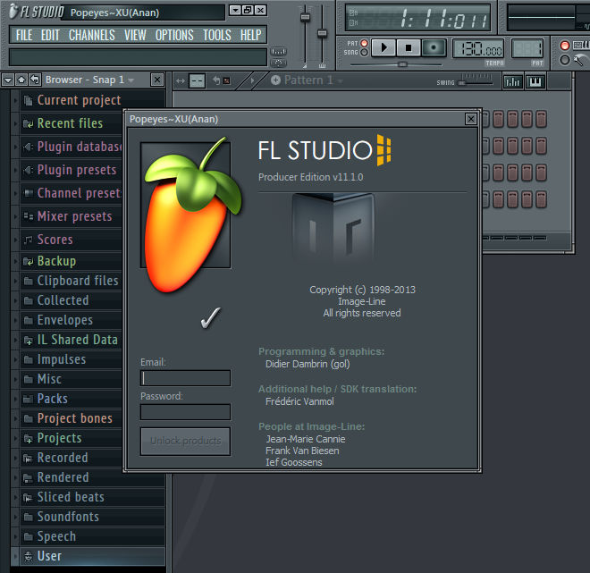Click the undo arrow icon in step sequencer
The width and height of the screenshot is (590, 573).
coord(216,80)
